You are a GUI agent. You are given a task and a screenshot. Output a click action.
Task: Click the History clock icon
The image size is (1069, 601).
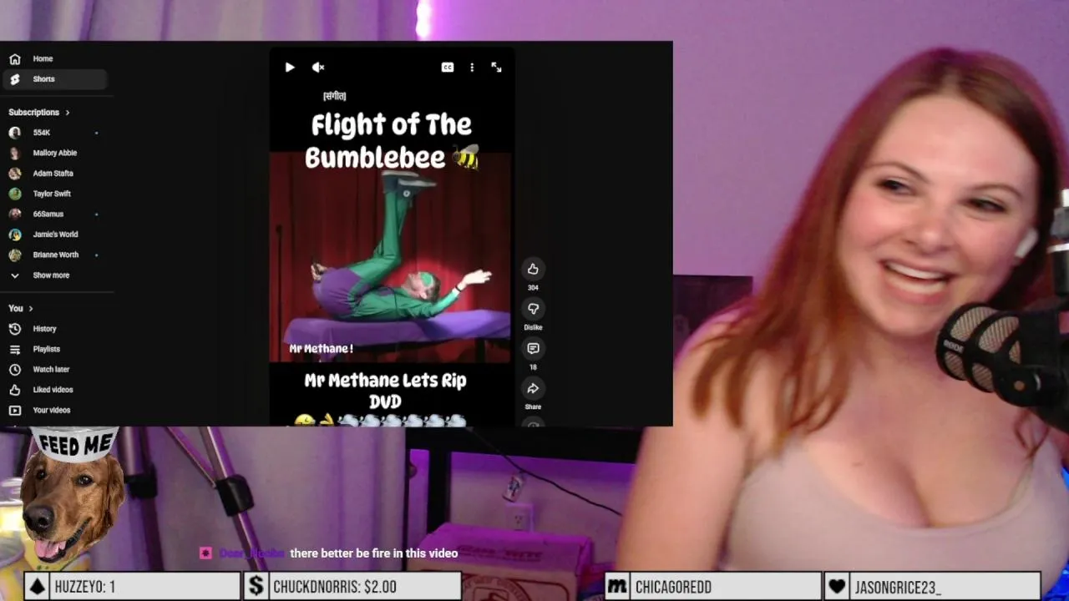15,329
